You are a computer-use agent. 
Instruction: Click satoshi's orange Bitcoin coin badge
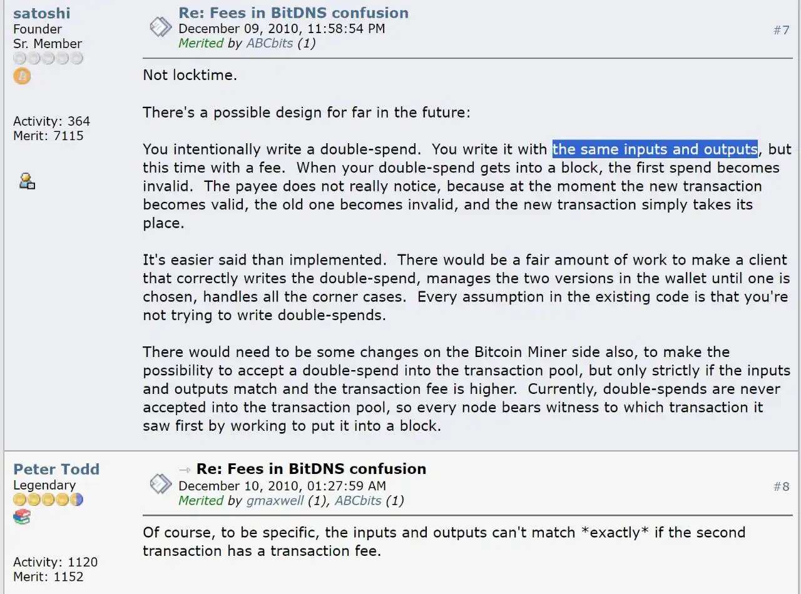22,76
